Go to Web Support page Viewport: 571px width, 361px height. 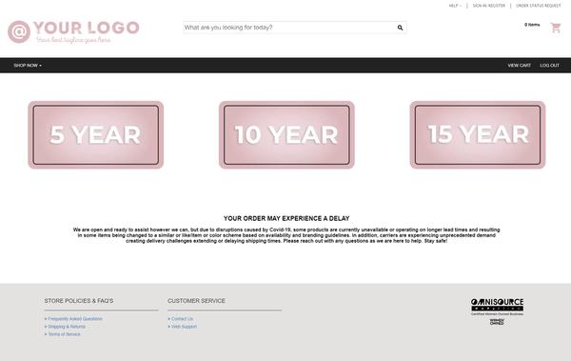pyautogui.click(x=184, y=327)
